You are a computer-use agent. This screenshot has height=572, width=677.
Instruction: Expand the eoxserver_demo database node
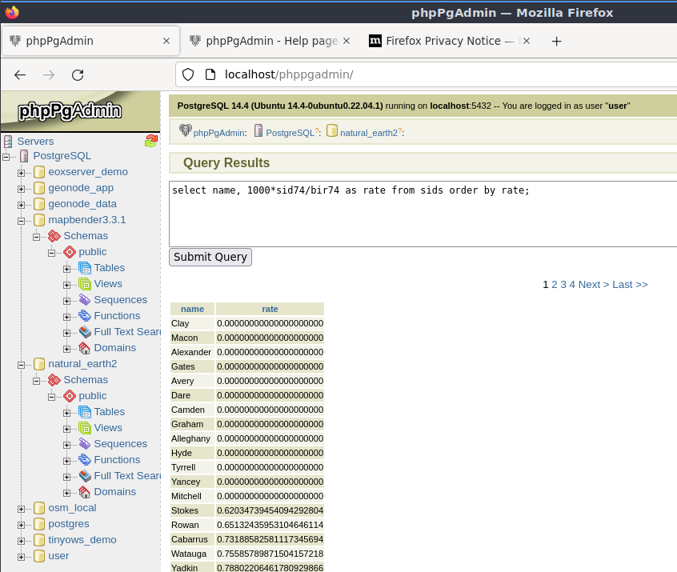(21, 173)
